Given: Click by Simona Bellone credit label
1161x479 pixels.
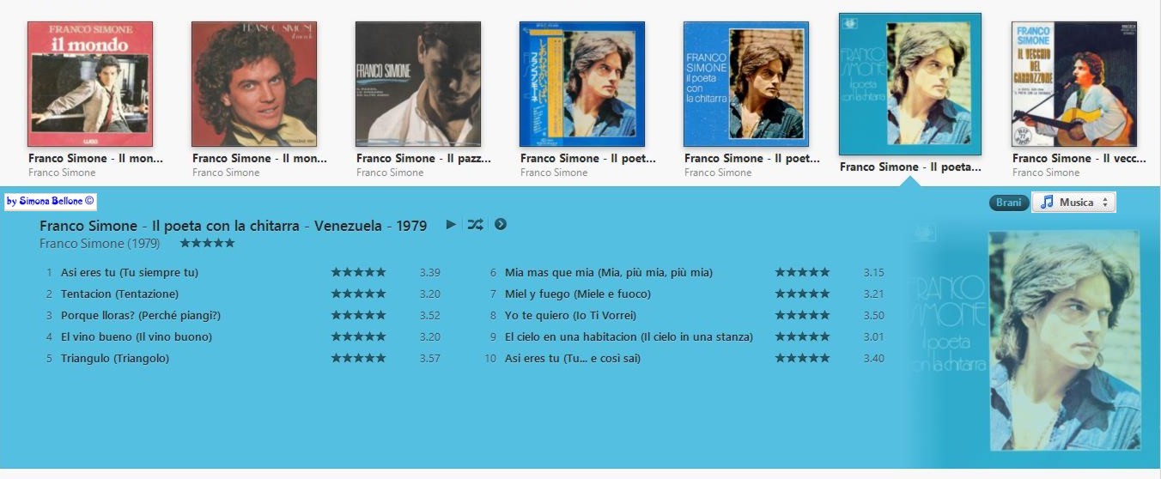Looking at the screenshot, I should 51,202.
